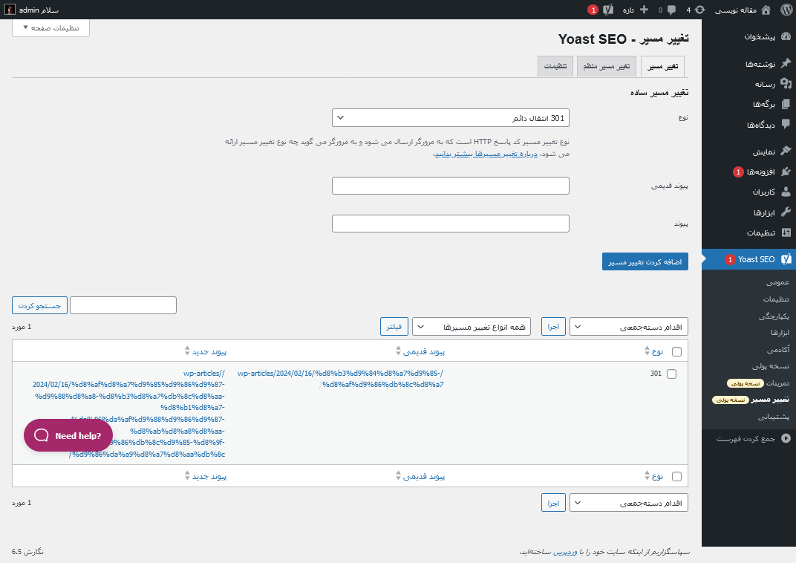Screen dimensions: 796x563
Task: Open the Yoast icon in admin bar
Action: [x=608, y=10]
